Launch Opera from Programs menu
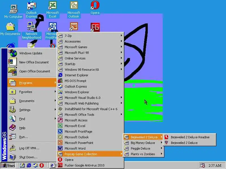Viewport: 226px width, 169px height. pos(90,160)
